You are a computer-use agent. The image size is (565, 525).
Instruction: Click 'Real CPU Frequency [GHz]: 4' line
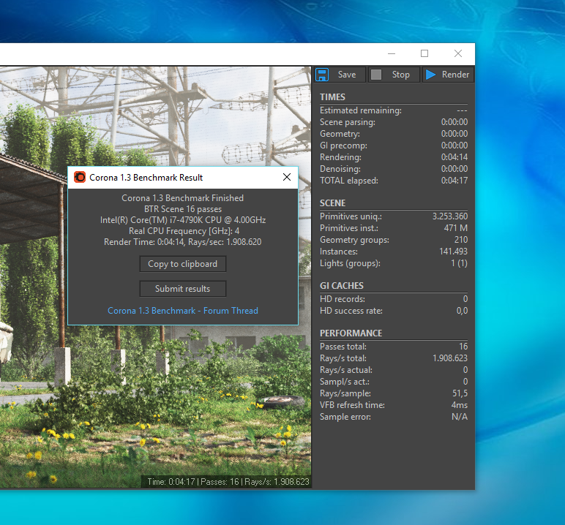[184, 231]
